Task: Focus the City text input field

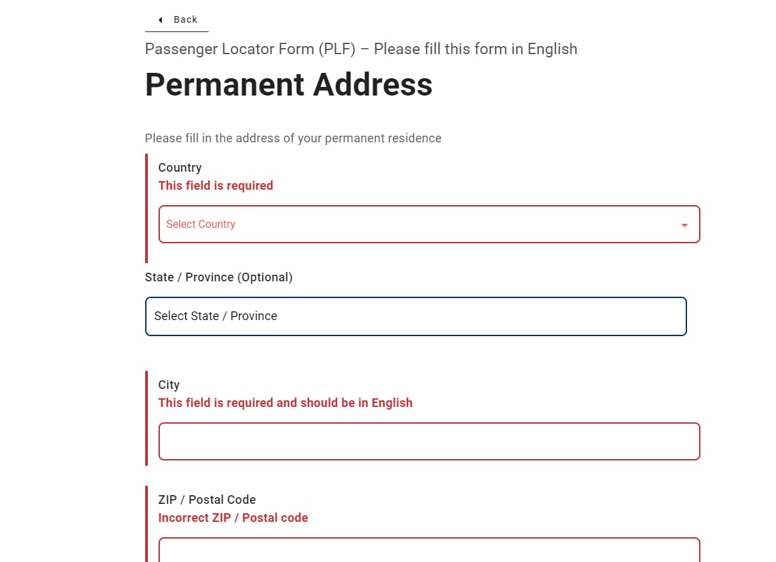Action: (429, 442)
